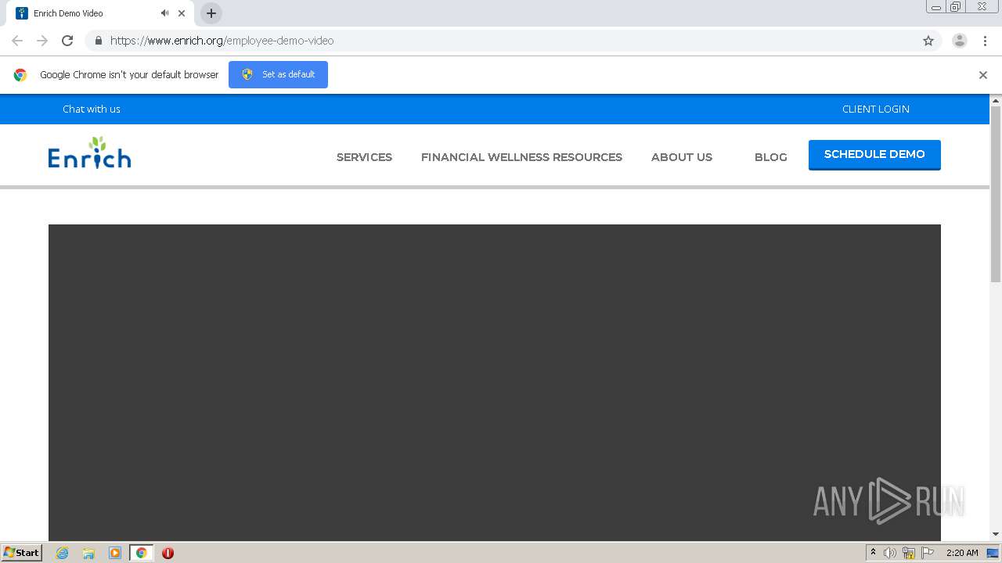Click the vertical scrollbar thumb
Screen dimensions: 1002x563
click(x=996, y=194)
